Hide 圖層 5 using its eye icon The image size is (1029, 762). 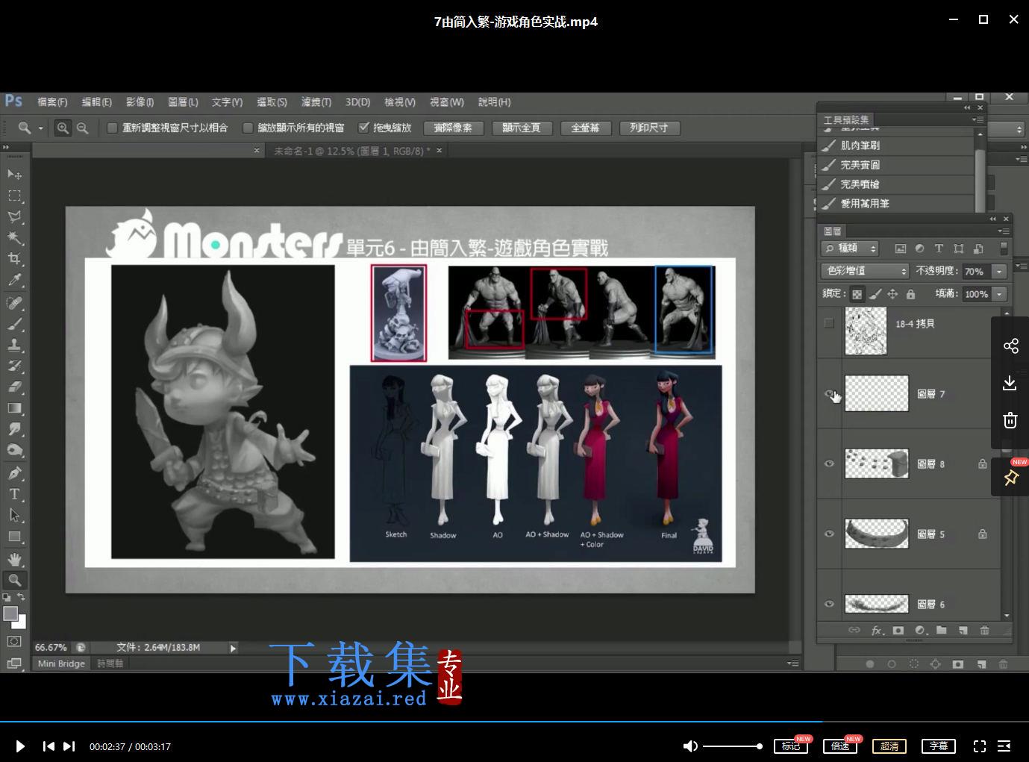point(829,534)
